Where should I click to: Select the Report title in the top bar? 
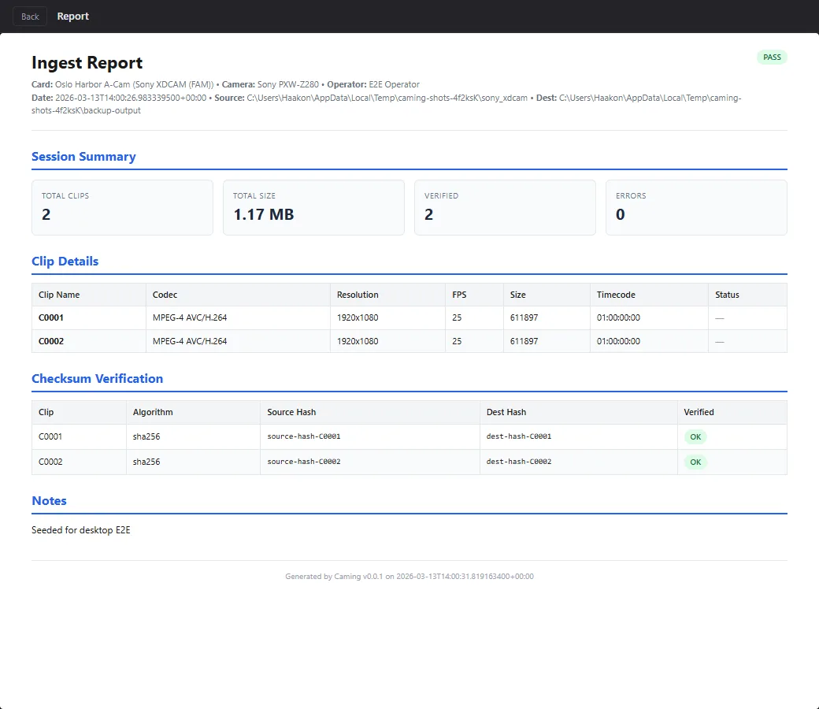[x=73, y=16]
